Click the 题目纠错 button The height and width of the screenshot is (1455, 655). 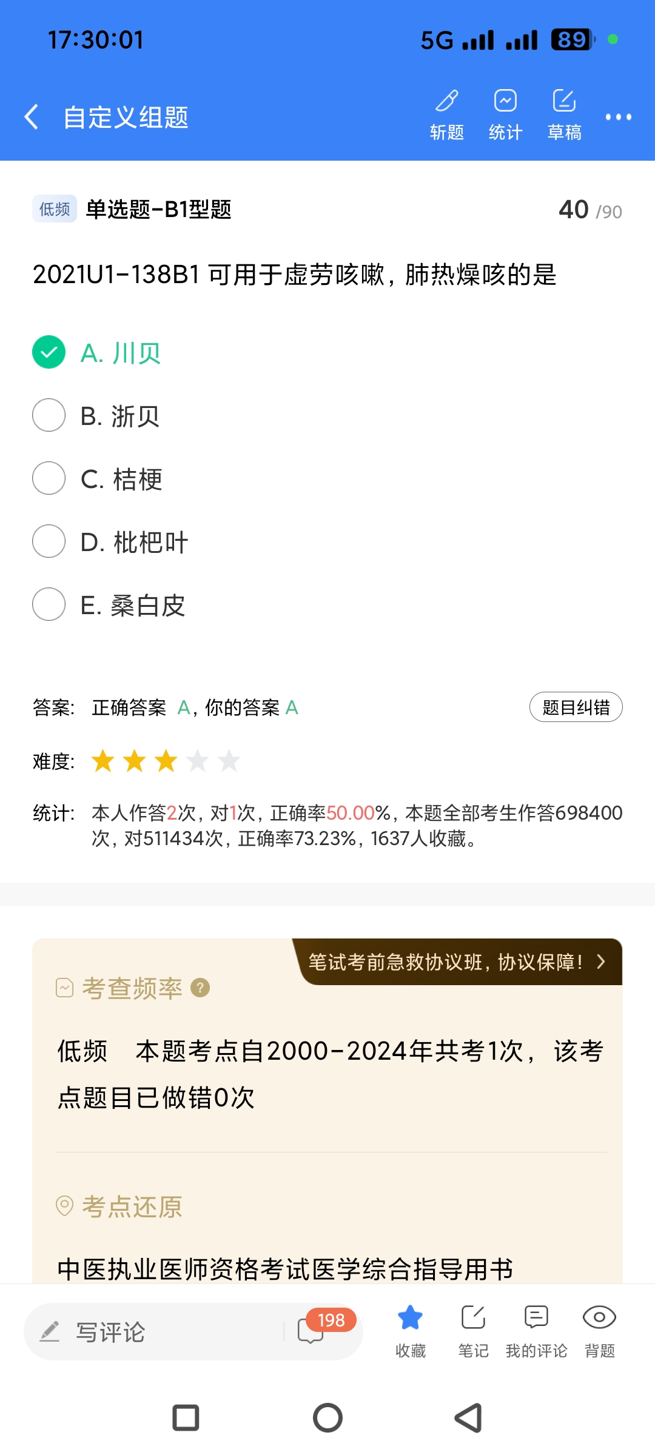click(x=576, y=707)
